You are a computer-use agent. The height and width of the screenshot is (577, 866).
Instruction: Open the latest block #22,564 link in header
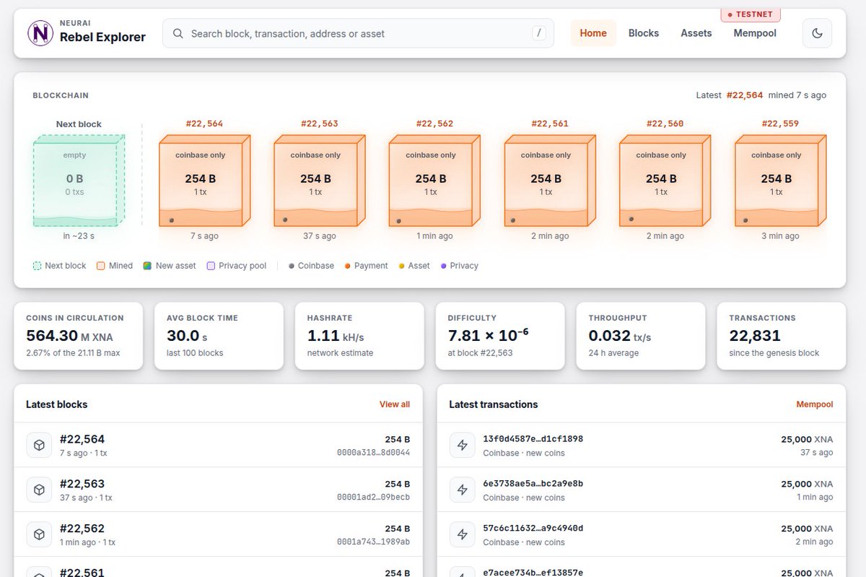744,95
